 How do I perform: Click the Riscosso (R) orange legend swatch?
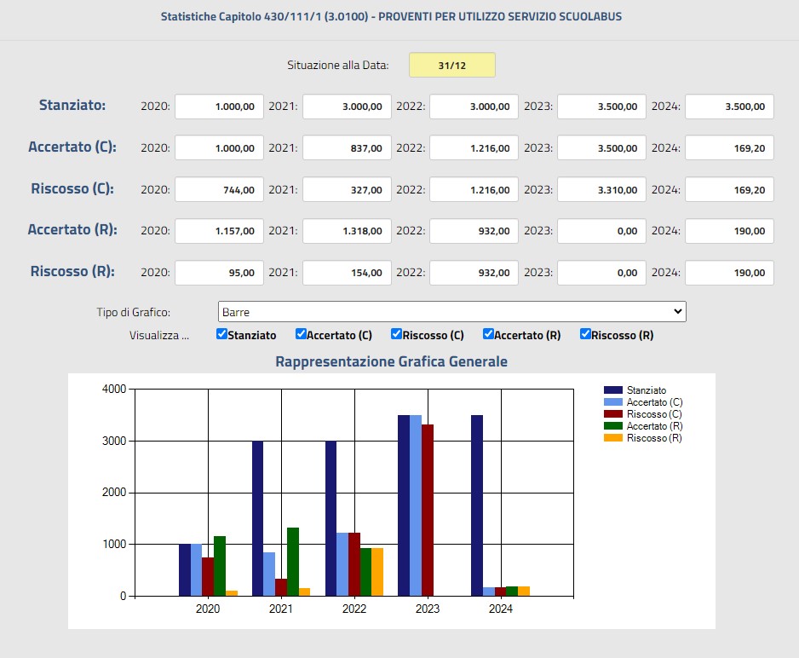click(612, 438)
